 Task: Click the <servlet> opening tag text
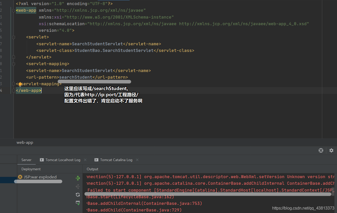click(38, 37)
